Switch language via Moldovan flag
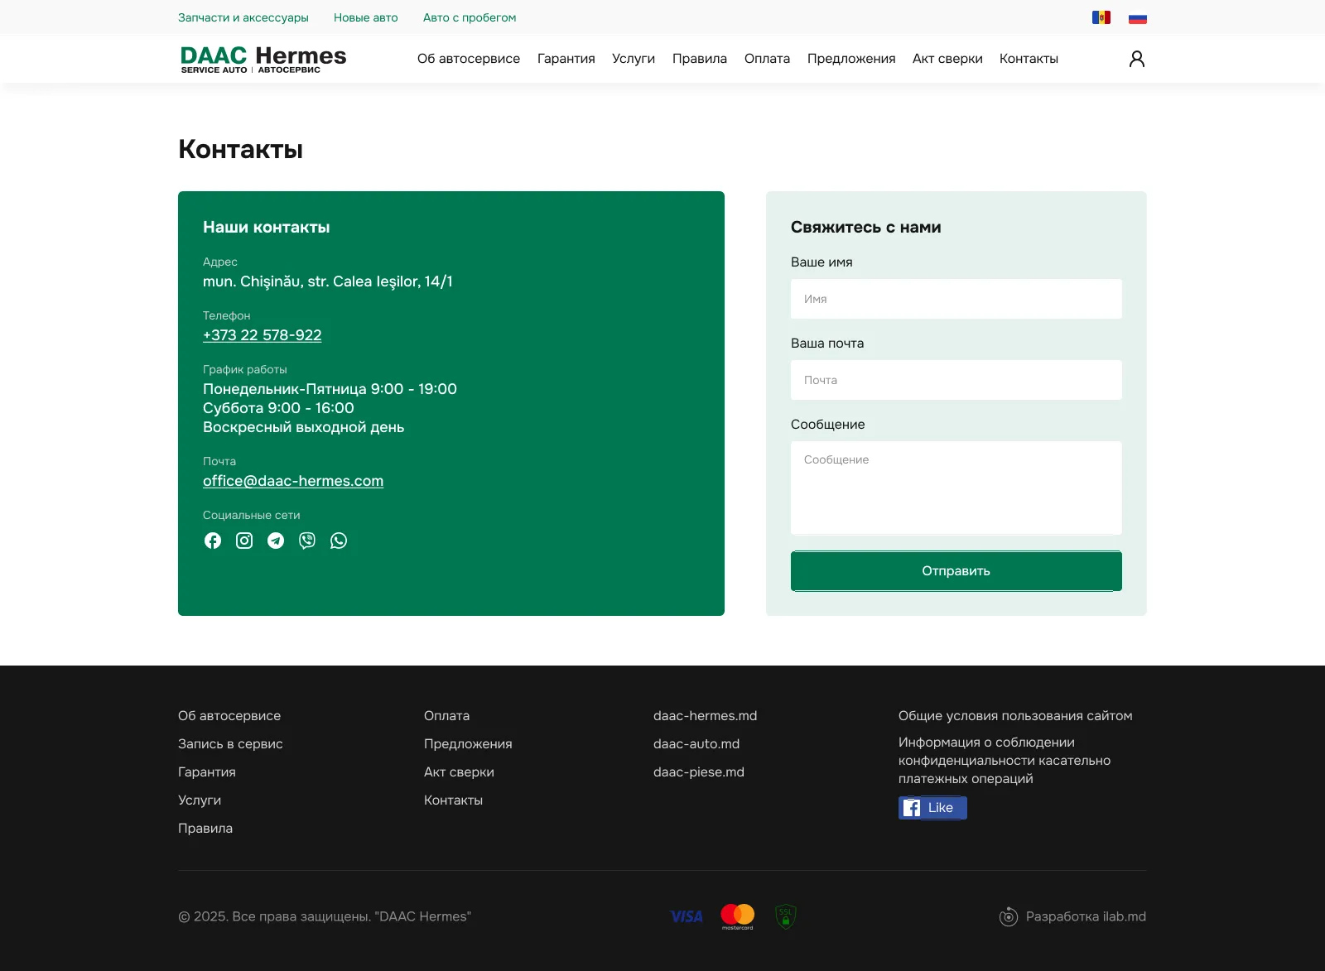1325x971 pixels. pyautogui.click(x=1101, y=17)
